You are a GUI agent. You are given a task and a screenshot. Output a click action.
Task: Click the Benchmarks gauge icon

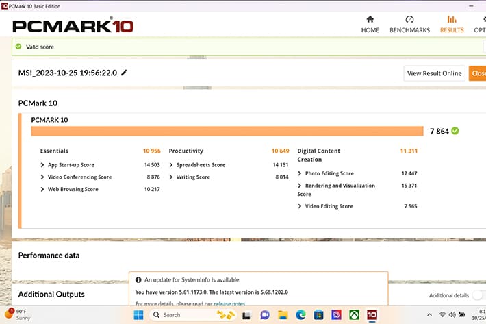409,20
